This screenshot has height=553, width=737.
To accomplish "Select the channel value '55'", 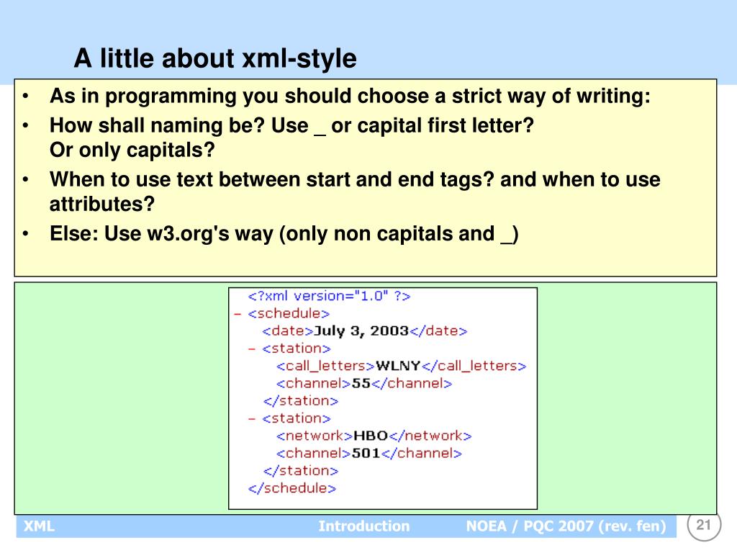I will [x=361, y=383].
